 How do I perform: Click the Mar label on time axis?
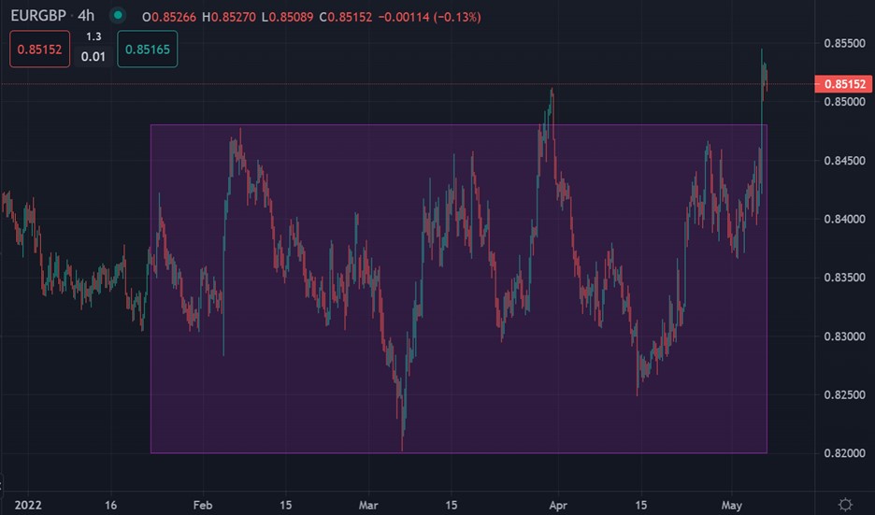(x=368, y=505)
